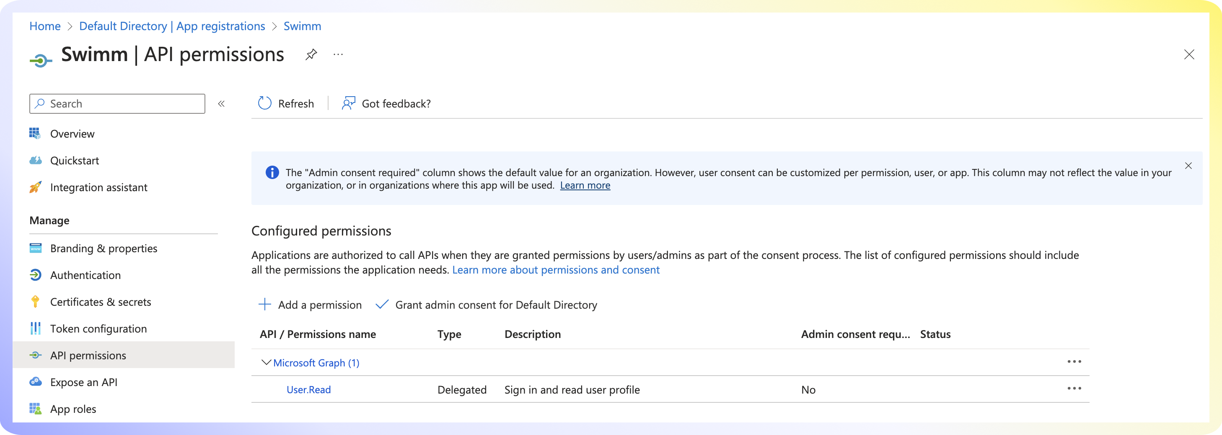
Task: Click the Integration assistant rocket icon
Action: pyautogui.click(x=36, y=187)
